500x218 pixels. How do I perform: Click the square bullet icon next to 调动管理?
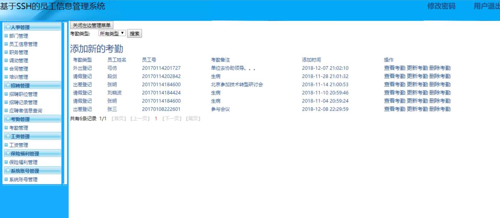[x=6, y=60]
